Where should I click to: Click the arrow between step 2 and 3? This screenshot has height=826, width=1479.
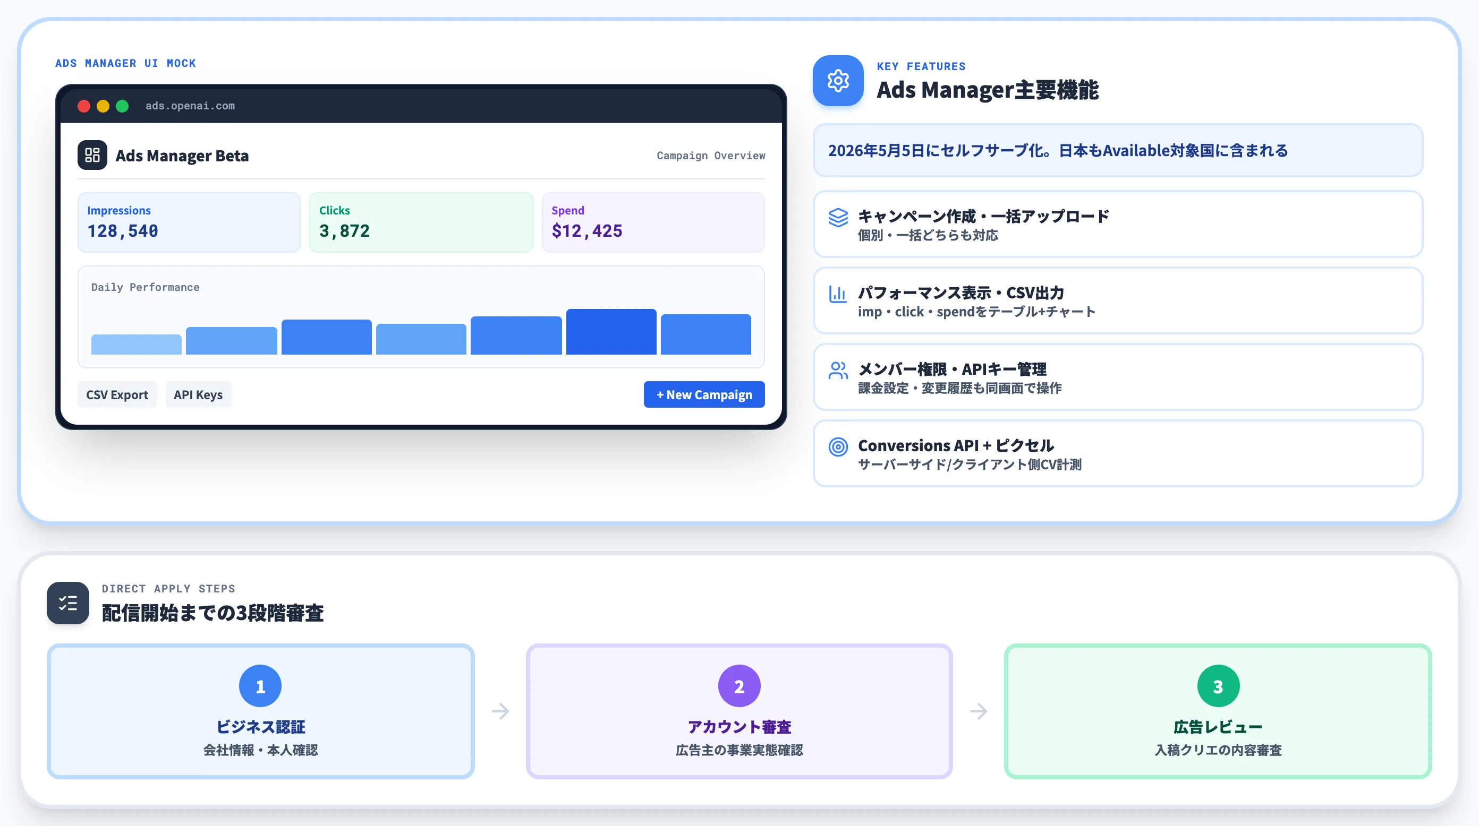coord(979,711)
